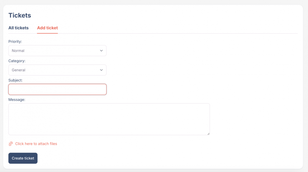
Task: Click the 'Message:' field label
Action: coord(17,100)
